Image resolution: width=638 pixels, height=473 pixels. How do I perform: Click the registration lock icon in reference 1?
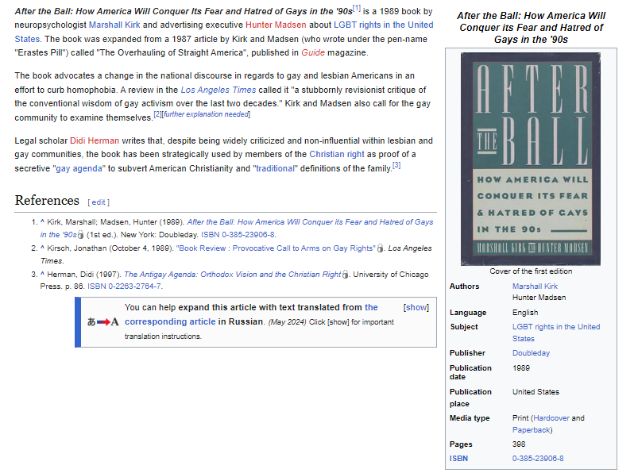coord(80,235)
